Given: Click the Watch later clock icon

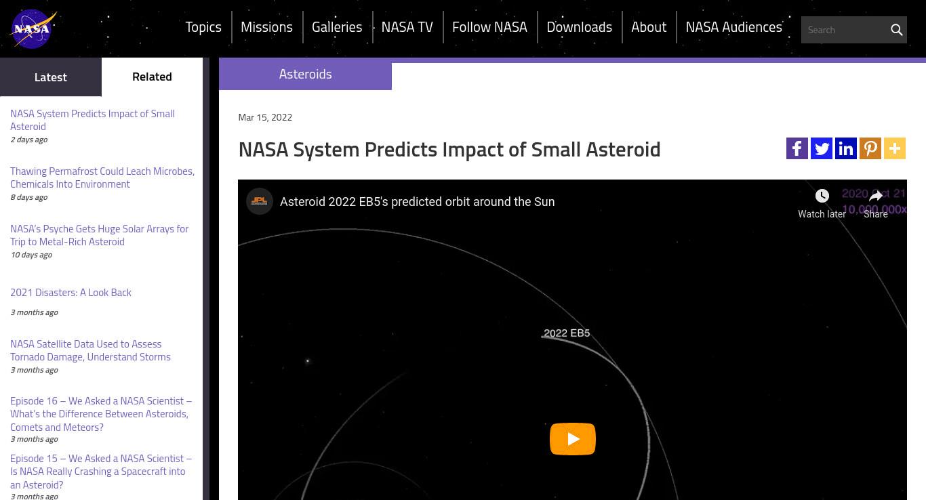Looking at the screenshot, I should (x=822, y=196).
